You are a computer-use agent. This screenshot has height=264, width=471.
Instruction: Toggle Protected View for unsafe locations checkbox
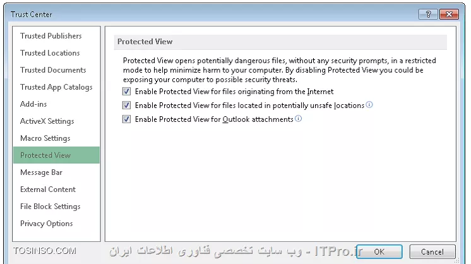tap(126, 105)
